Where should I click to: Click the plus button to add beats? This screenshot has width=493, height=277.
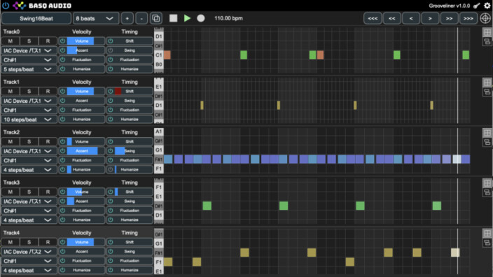[127, 18]
